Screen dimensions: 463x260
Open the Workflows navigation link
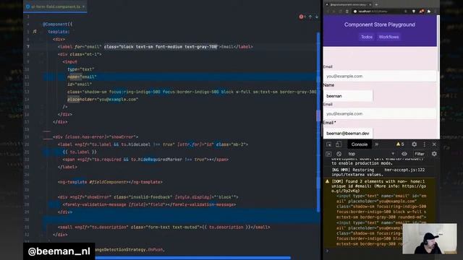point(388,37)
